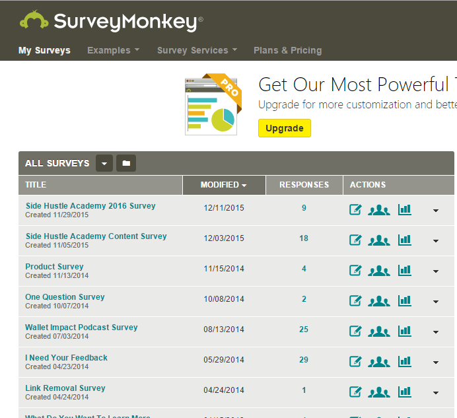457x418 pixels.
Task: Click the 12/11/2015 modified date
Action: (224, 208)
